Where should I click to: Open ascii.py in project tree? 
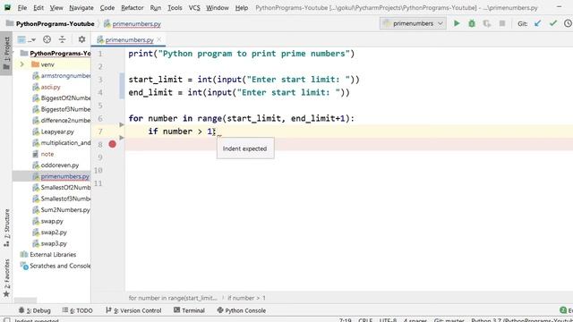(x=50, y=87)
